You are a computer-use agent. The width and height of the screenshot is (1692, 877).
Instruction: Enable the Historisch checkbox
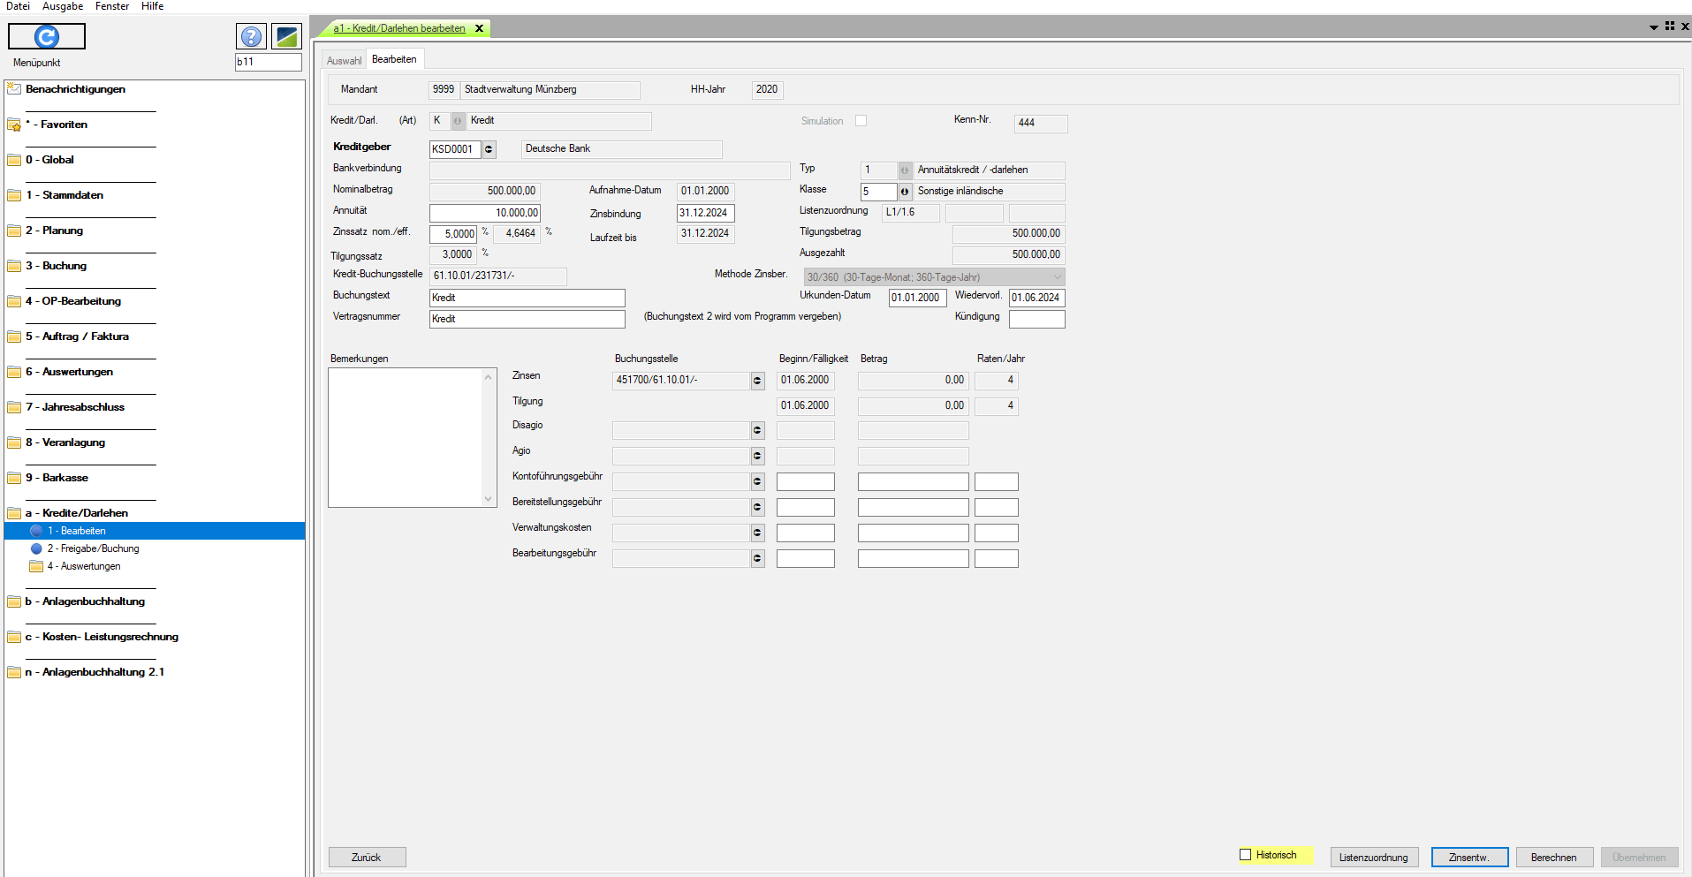tap(1246, 855)
